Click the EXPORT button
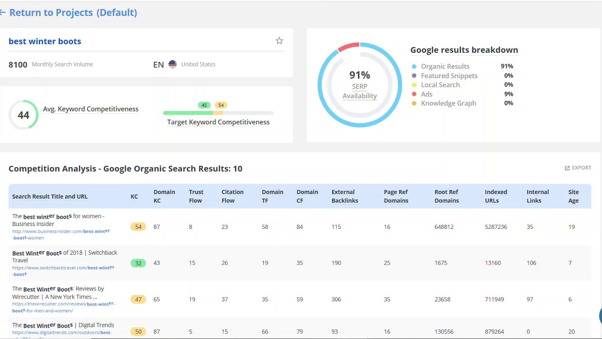Image resolution: width=602 pixels, height=339 pixels. (x=578, y=168)
